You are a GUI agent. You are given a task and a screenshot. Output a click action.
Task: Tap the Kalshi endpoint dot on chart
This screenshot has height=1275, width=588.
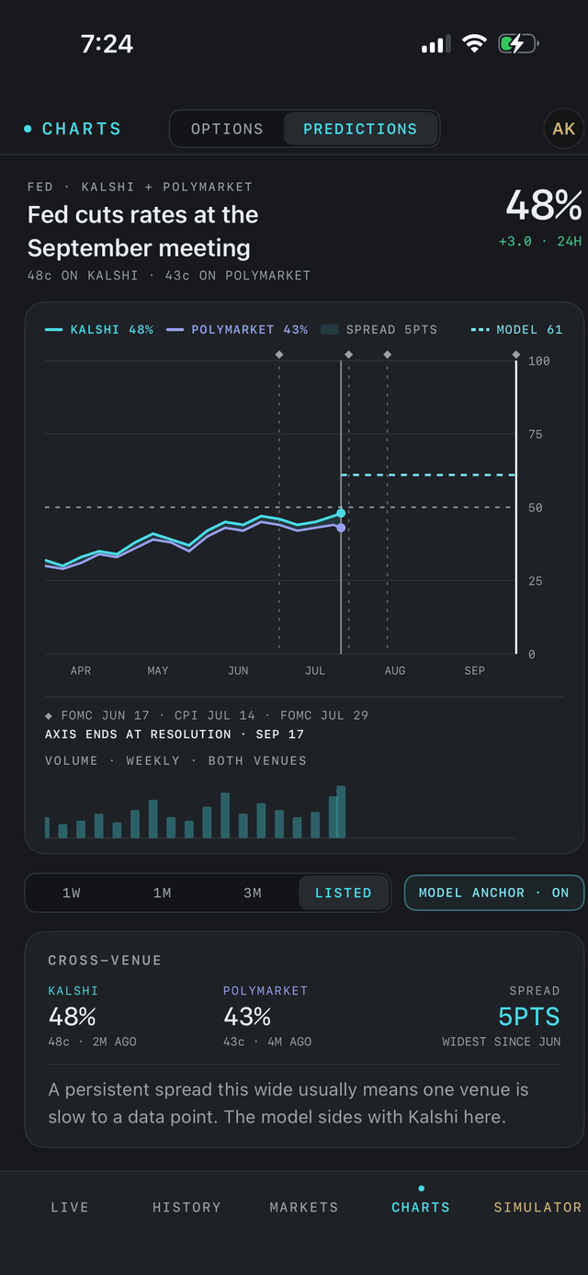pos(341,513)
